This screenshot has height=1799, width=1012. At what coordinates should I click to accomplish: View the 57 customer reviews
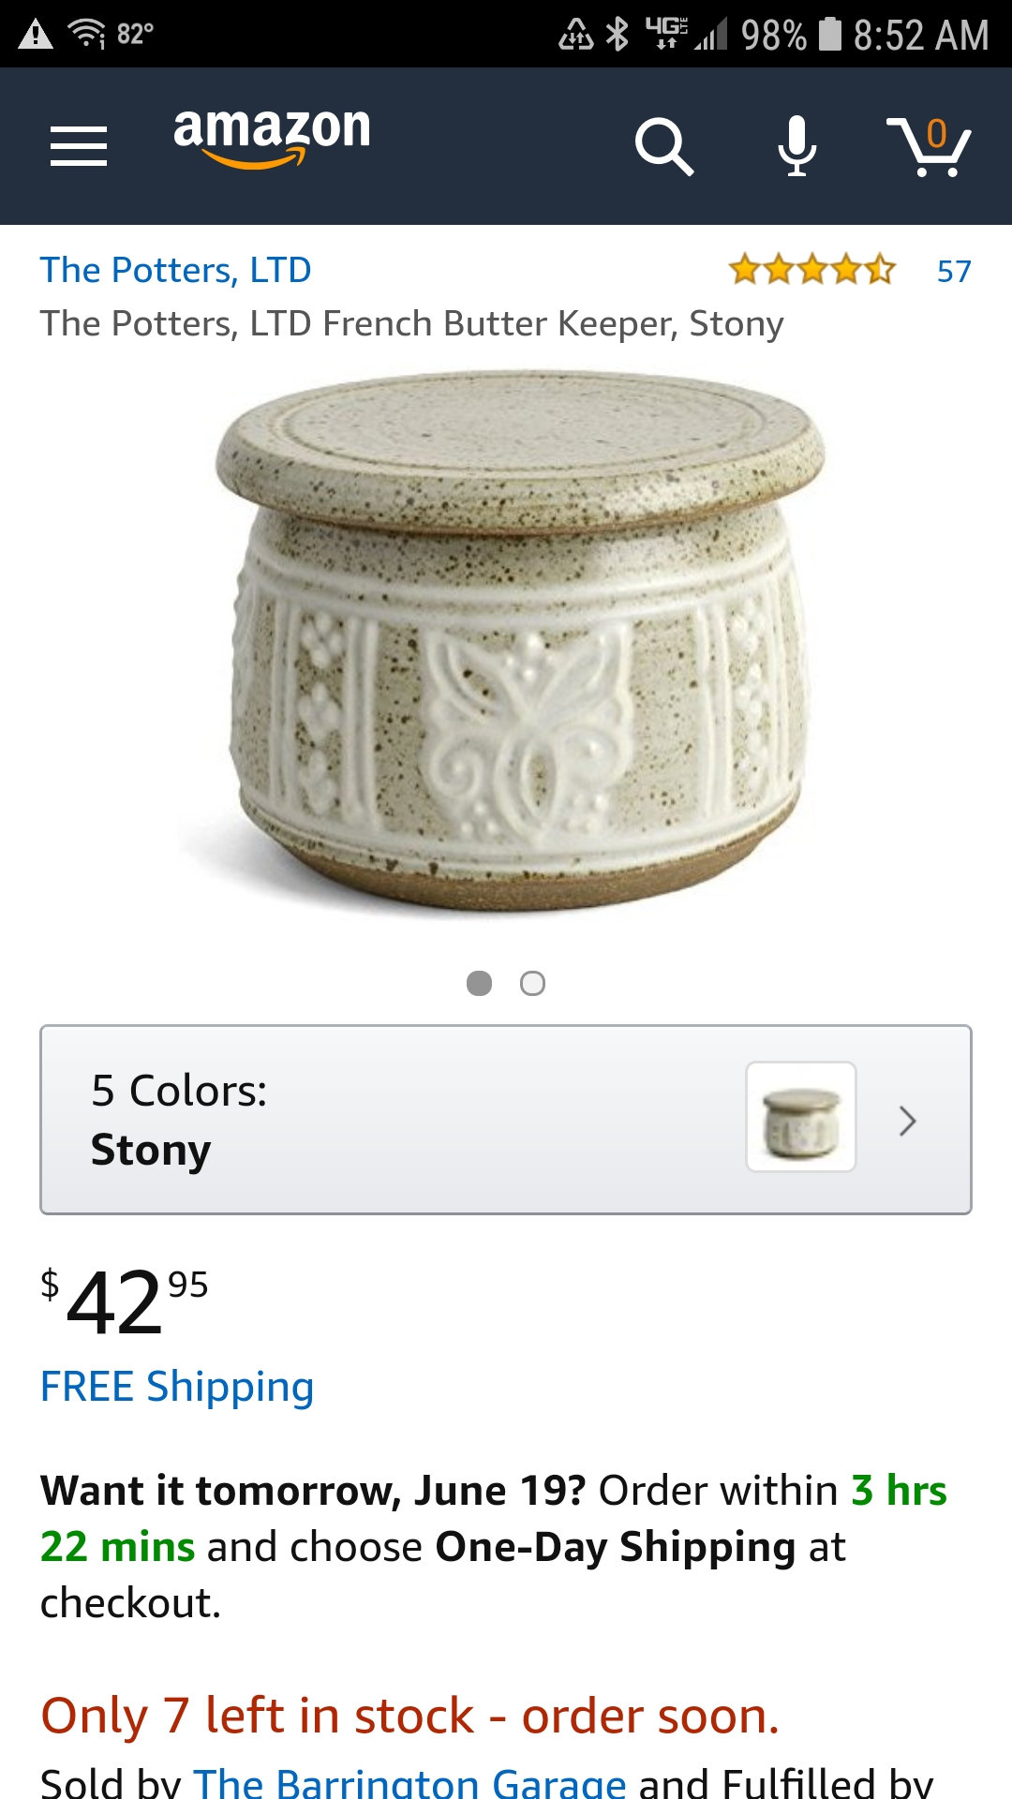pos(953,271)
